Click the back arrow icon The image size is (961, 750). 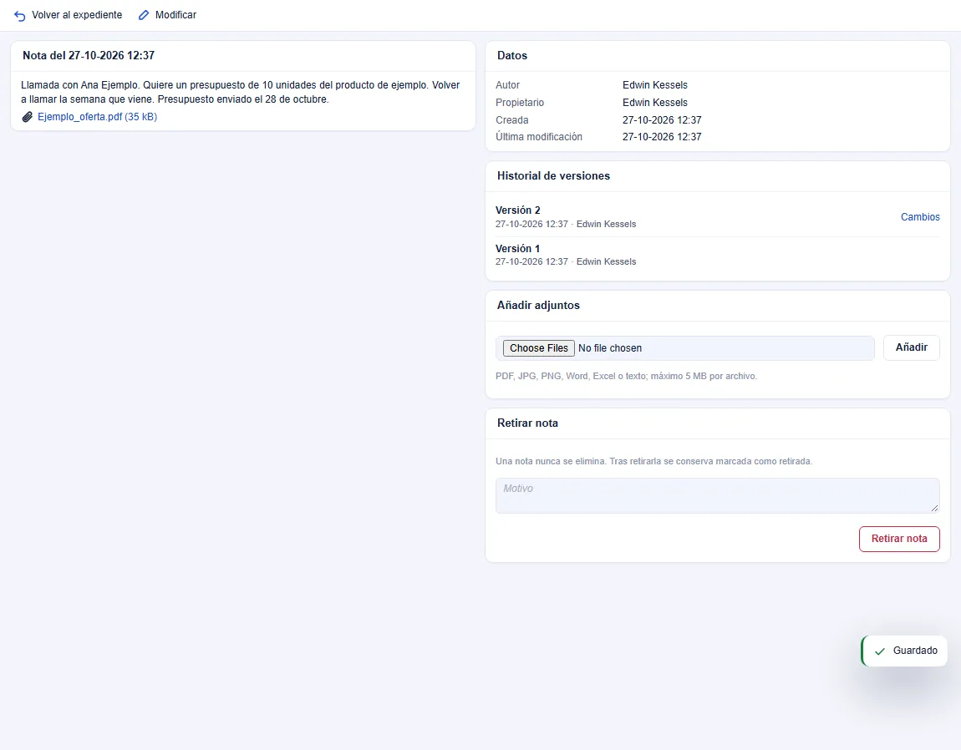[x=19, y=15]
